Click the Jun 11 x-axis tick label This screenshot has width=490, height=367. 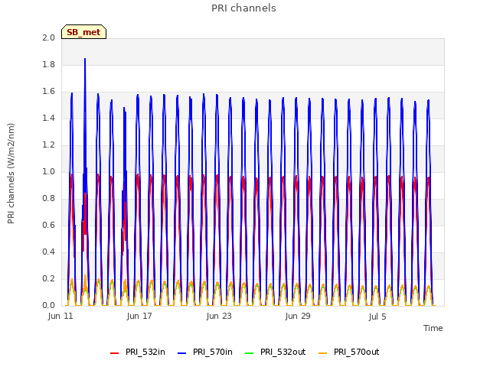click(x=60, y=316)
